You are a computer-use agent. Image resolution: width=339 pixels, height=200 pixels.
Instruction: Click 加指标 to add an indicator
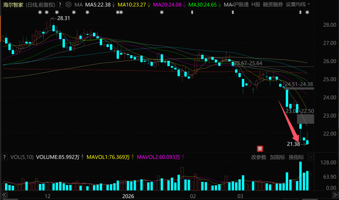coord(277,157)
